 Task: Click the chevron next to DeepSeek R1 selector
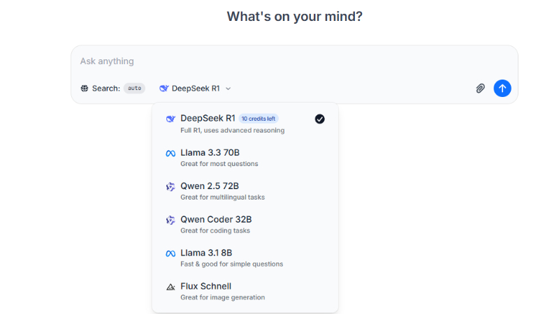tap(228, 89)
